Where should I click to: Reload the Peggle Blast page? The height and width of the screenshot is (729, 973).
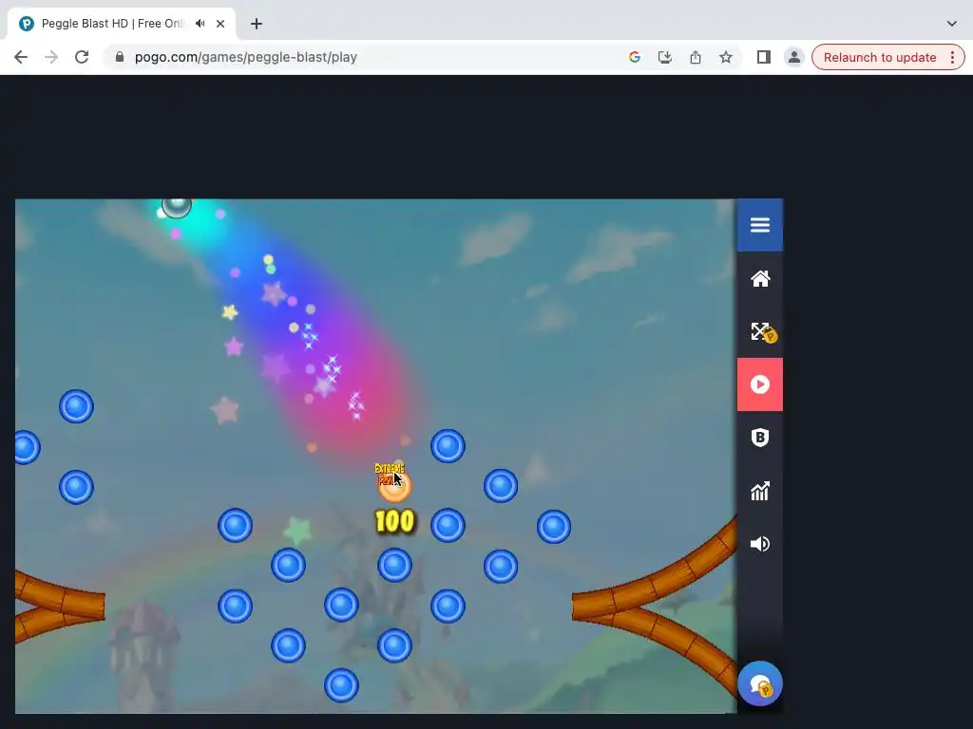(x=82, y=57)
